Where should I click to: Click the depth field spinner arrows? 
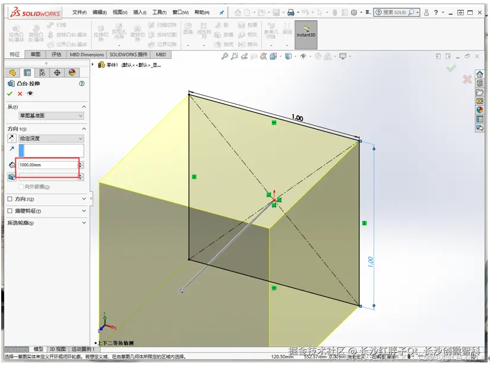pyautogui.click(x=81, y=165)
